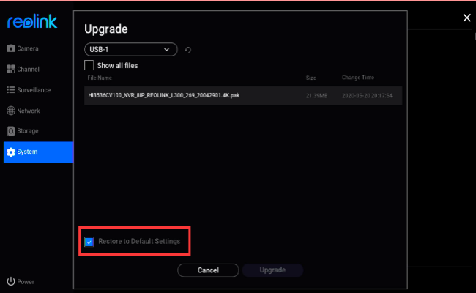Go to the Network menu label
The width and height of the screenshot is (476, 293).
click(29, 111)
